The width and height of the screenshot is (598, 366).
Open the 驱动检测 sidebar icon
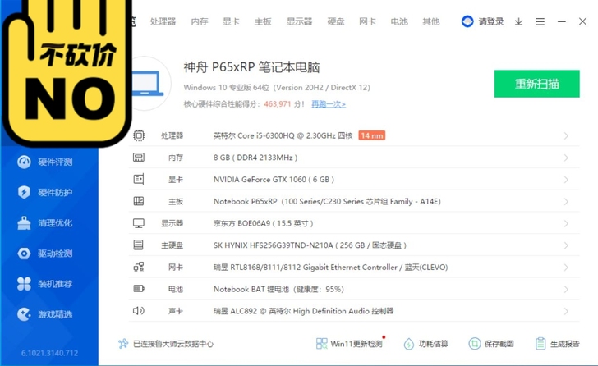(24, 254)
